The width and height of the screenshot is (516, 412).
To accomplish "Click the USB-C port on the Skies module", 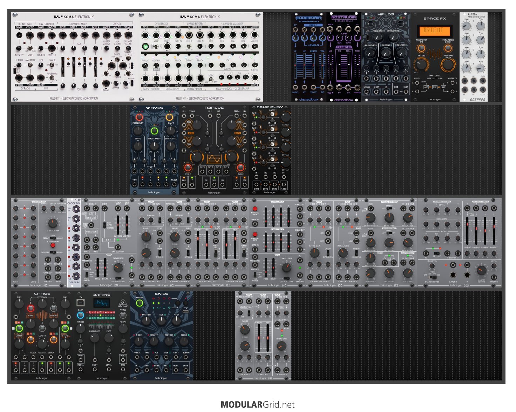I will click(185, 311).
